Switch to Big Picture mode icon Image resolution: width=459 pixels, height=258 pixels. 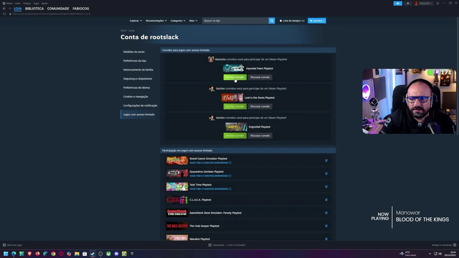pos(437,3)
